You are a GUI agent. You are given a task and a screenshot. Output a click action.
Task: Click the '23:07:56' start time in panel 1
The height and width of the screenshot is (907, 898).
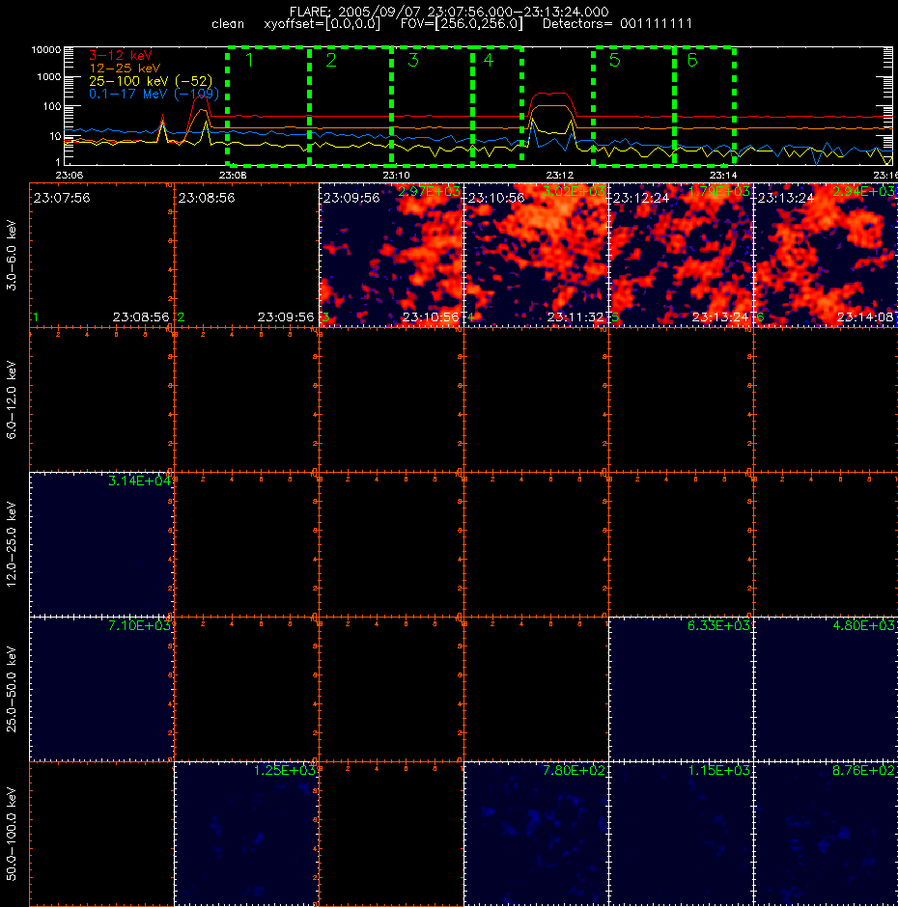(x=62, y=198)
